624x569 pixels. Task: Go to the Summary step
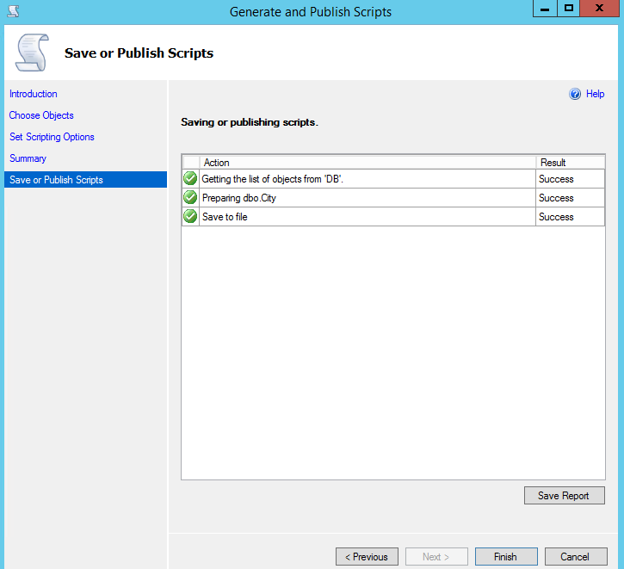(x=28, y=158)
